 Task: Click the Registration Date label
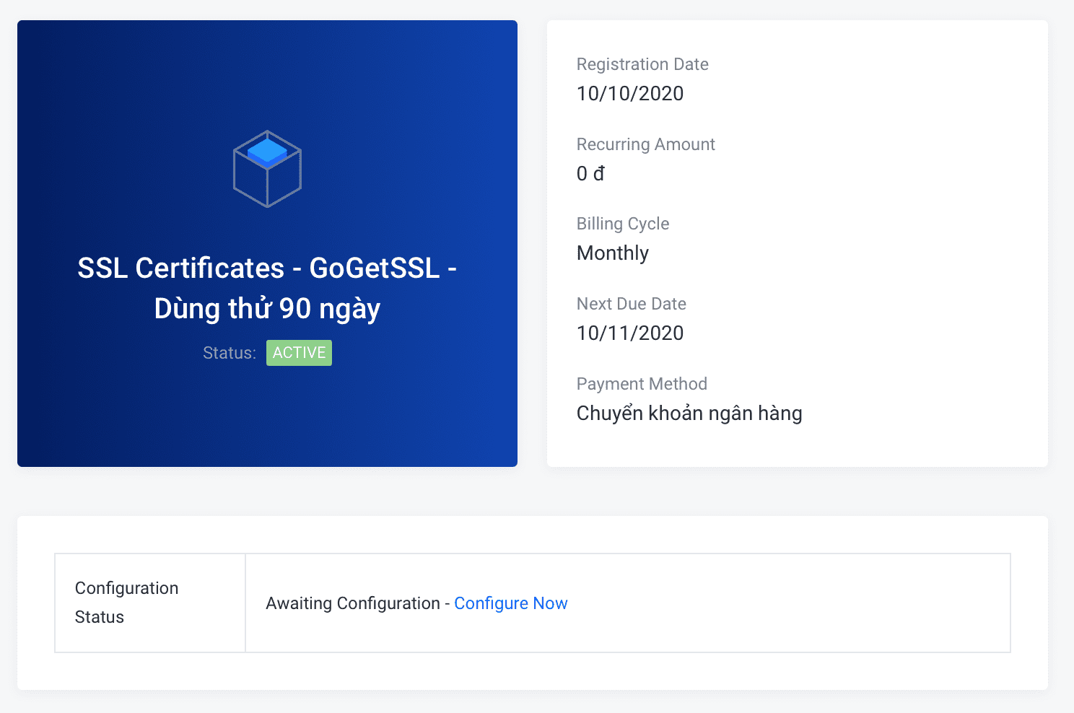click(x=642, y=64)
